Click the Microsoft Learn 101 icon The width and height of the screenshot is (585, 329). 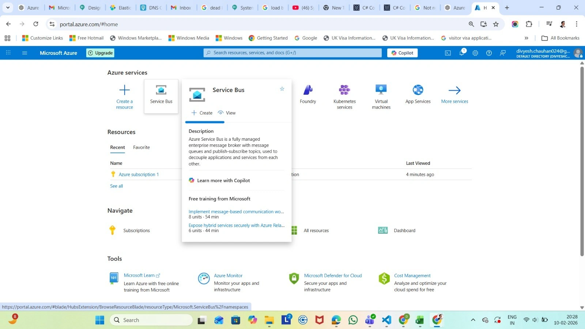[x=114, y=278]
